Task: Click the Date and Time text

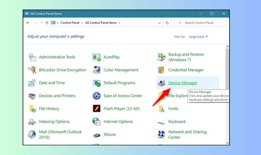Action: coord(52,83)
